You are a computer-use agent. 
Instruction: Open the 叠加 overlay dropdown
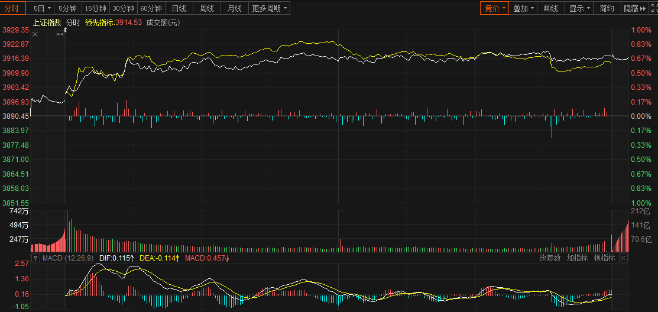point(523,8)
